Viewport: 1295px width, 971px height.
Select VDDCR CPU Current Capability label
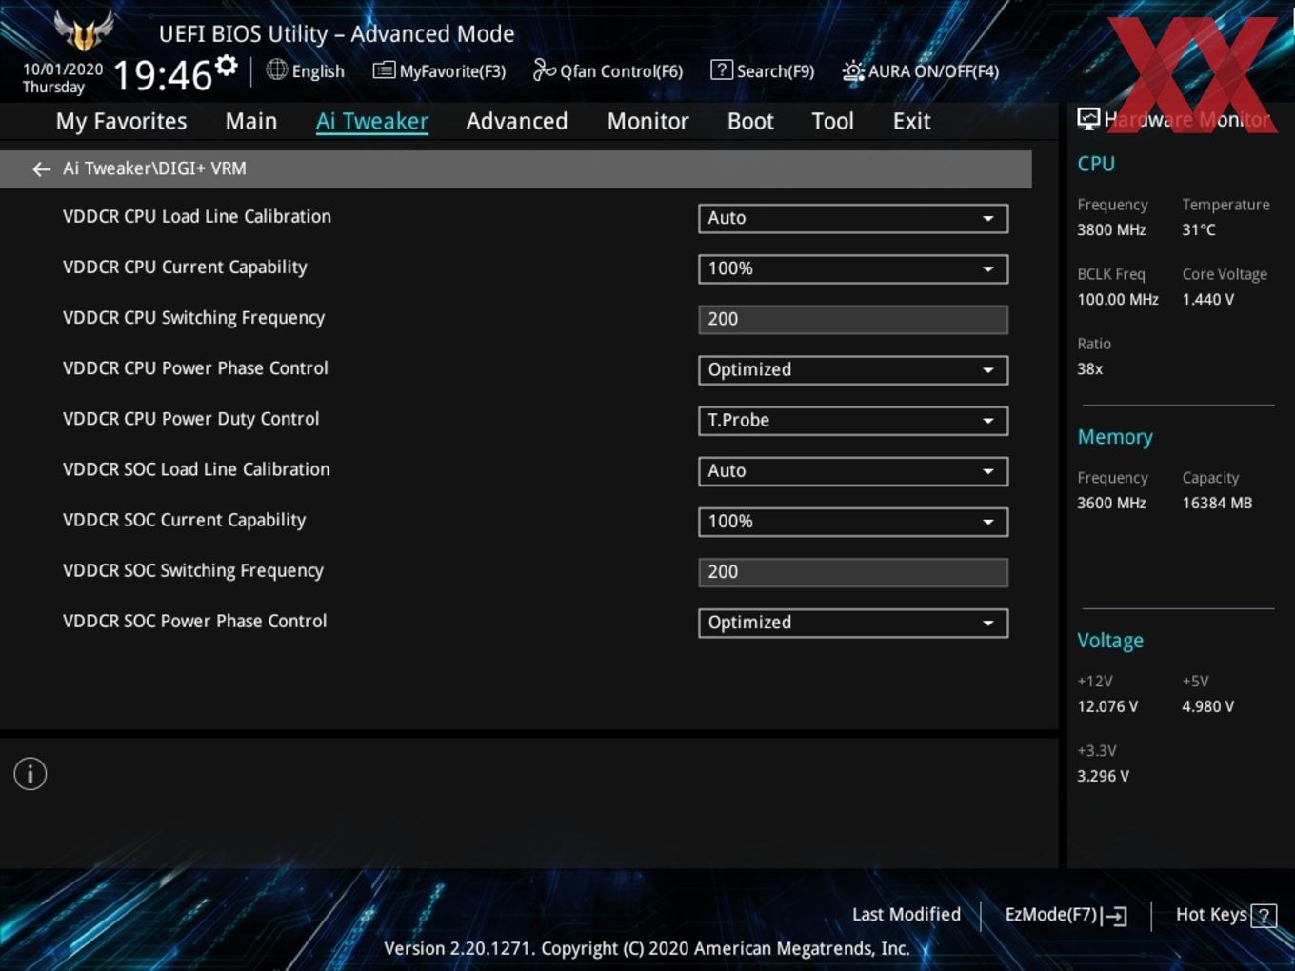pyautogui.click(x=185, y=267)
